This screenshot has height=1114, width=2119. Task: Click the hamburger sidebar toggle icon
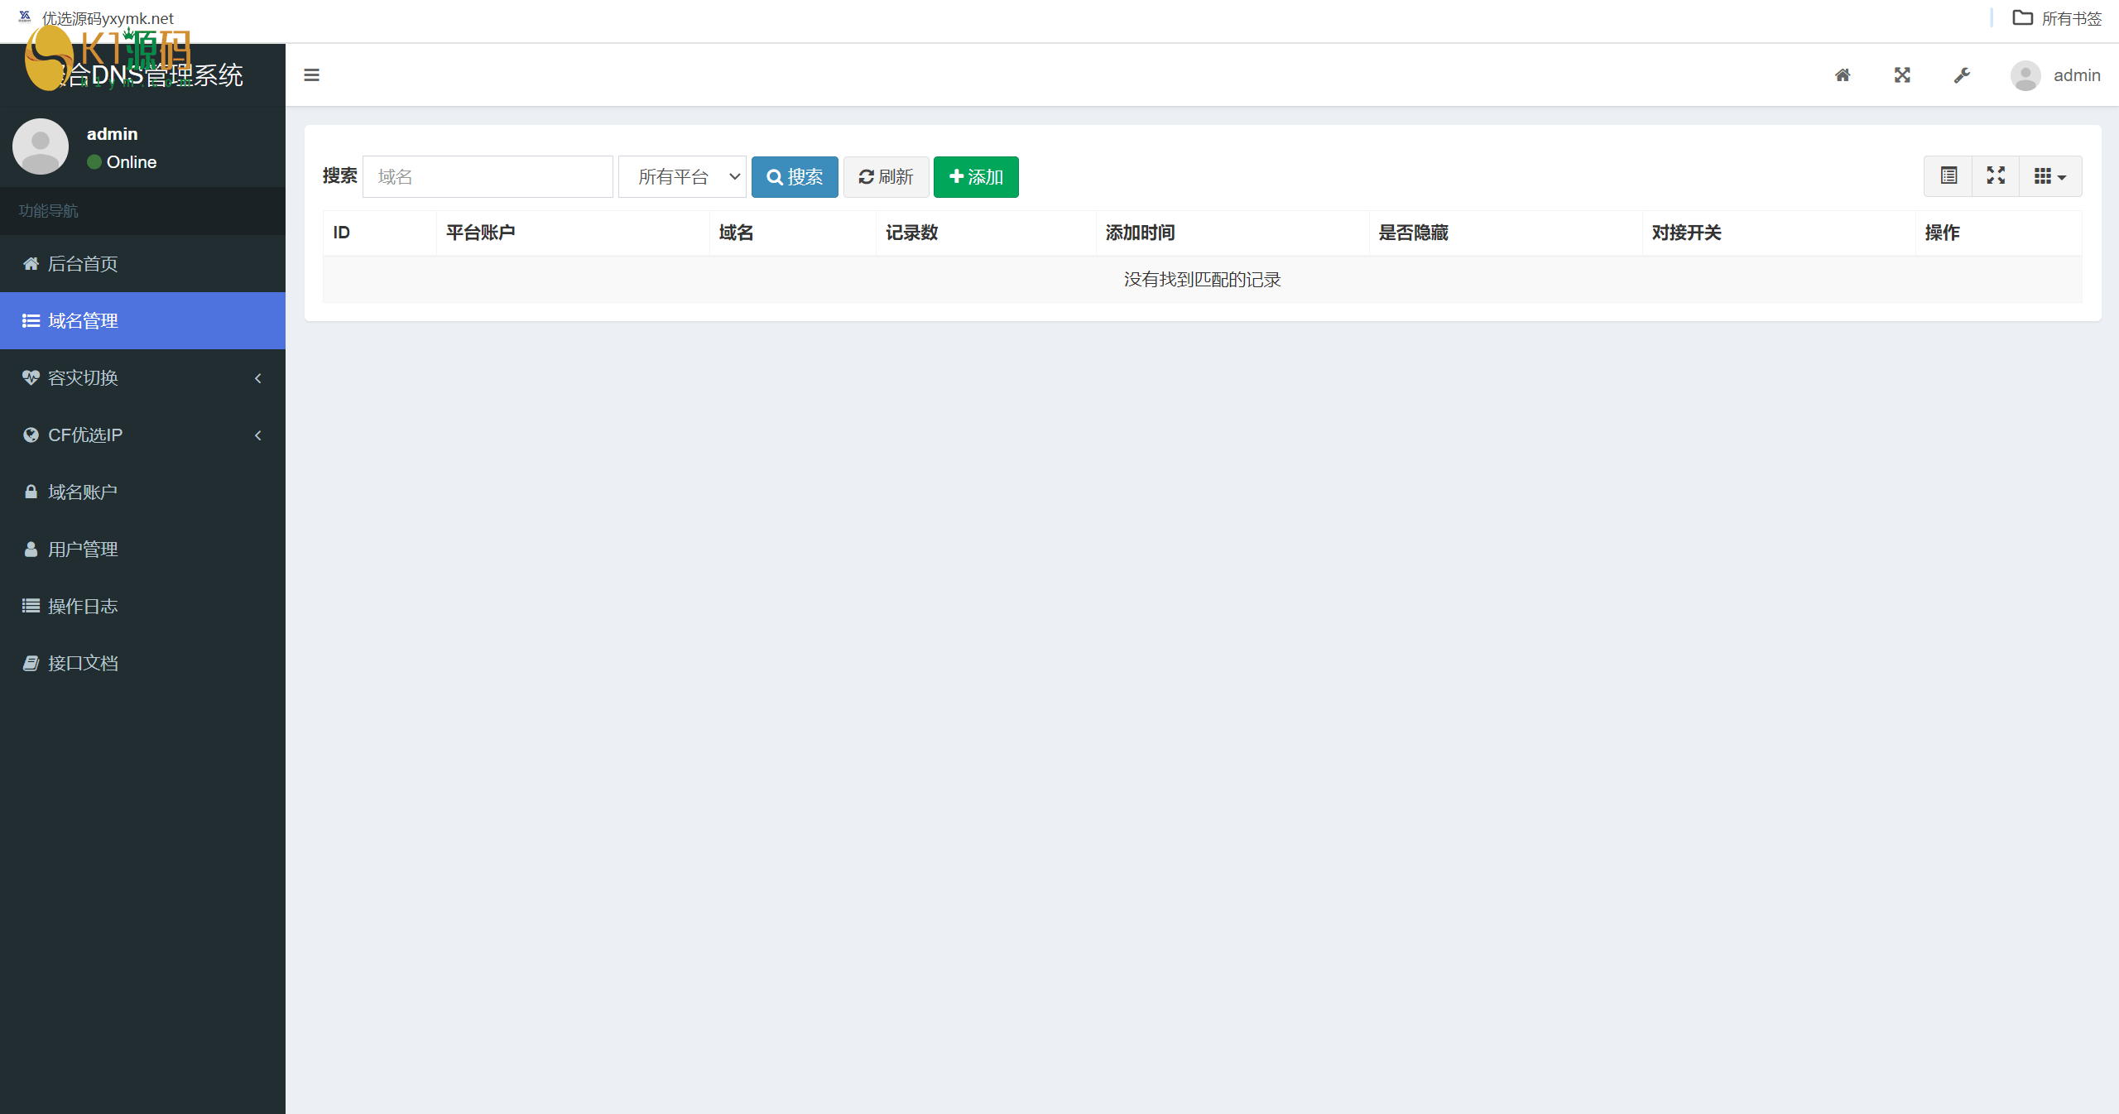pyautogui.click(x=311, y=75)
